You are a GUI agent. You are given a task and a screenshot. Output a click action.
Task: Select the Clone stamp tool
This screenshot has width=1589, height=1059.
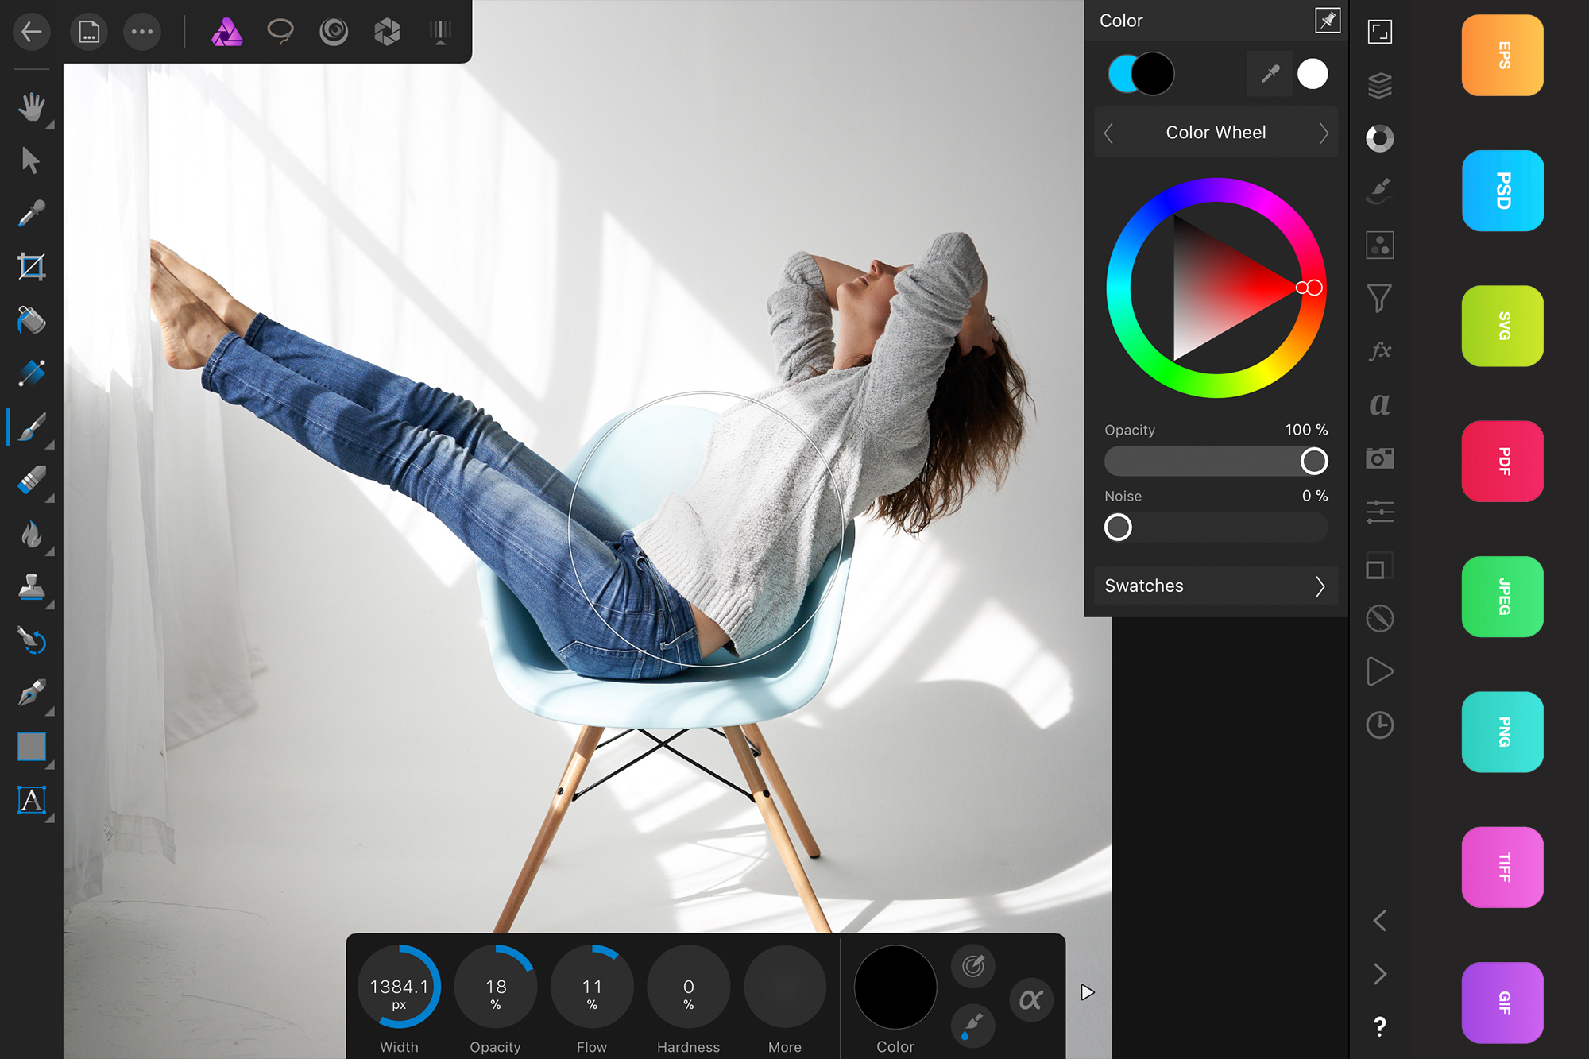(31, 588)
